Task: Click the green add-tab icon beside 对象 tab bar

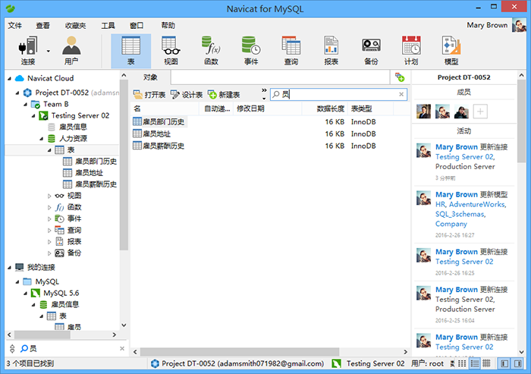Action: (400, 77)
